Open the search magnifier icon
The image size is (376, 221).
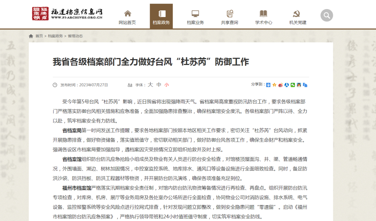click(327, 15)
